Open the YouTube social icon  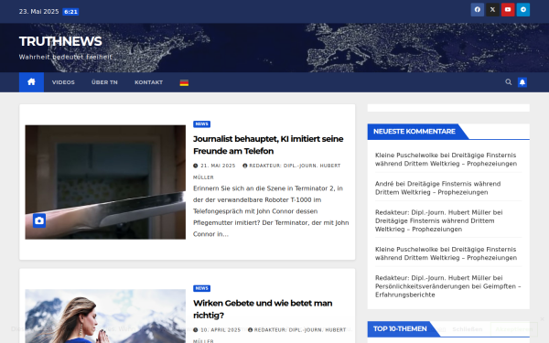[508, 10]
